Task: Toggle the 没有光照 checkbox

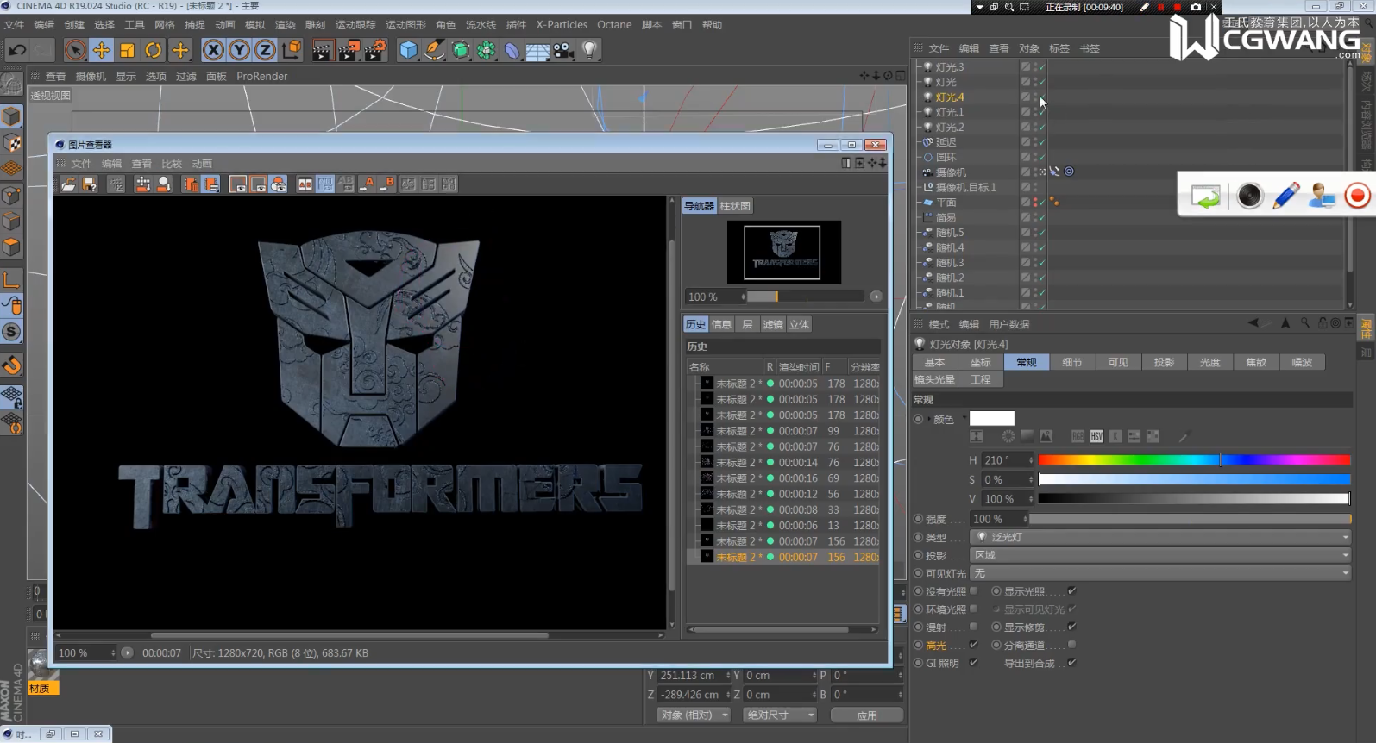Action: tap(974, 591)
